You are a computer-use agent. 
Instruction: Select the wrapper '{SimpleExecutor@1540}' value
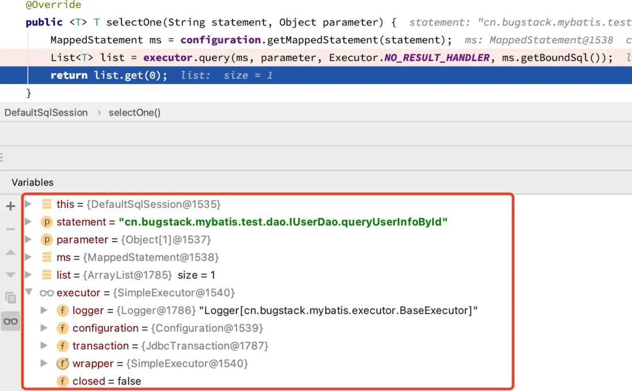click(x=188, y=363)
